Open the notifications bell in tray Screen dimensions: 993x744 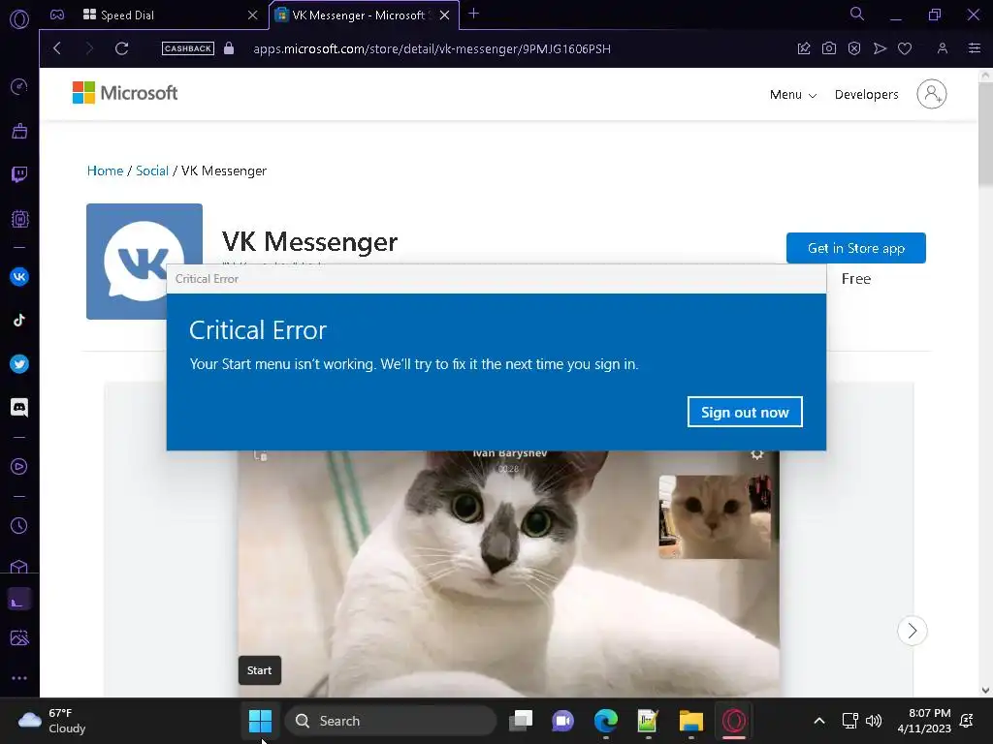tap(967, 721)
